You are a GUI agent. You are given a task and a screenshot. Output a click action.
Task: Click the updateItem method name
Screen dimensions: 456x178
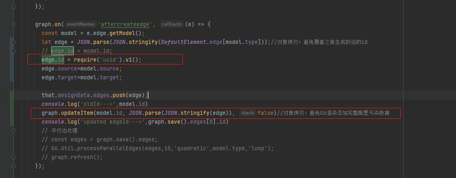(77, 113)
